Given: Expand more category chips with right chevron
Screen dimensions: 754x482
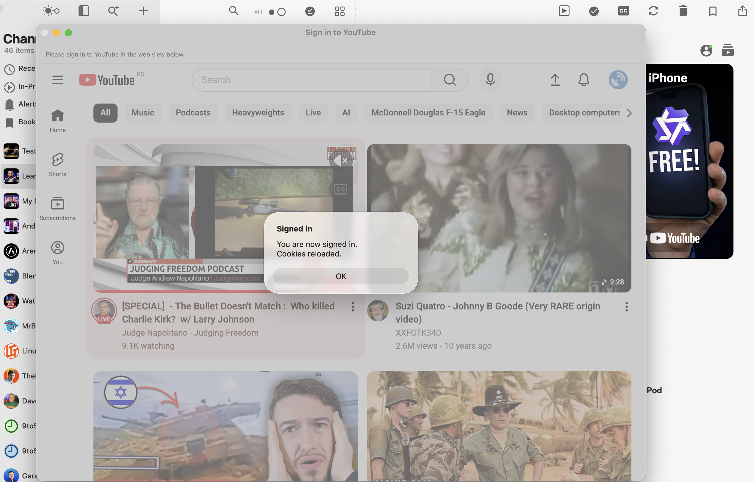Looking at the screenshot, I should tap(629, 113).
